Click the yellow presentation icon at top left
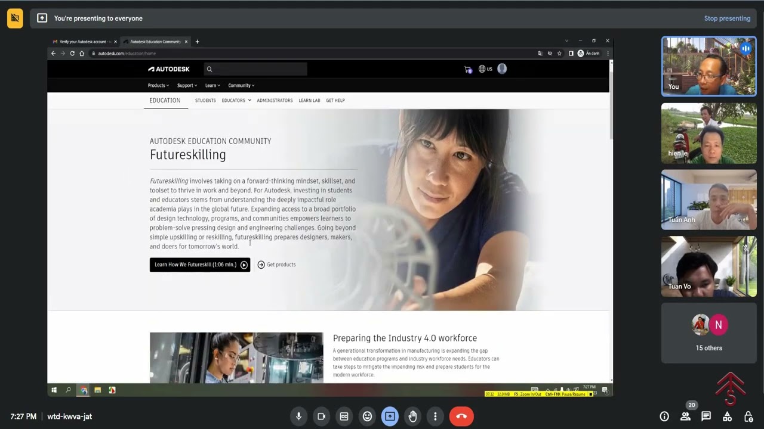Image resolution: width=764 pixels, height=429 pixels. 15,18
